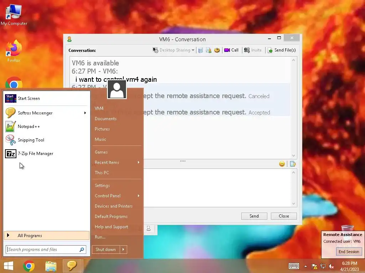365x273 pixels.
Task: Open Documents from start menu
Action: (x=106, y=119)
